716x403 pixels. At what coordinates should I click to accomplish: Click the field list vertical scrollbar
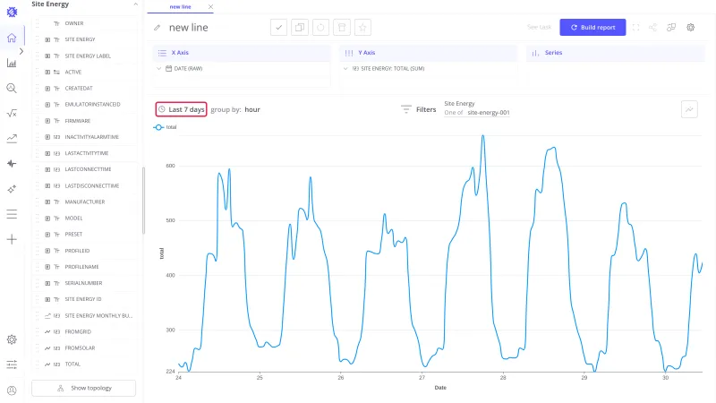click(143, 200)
